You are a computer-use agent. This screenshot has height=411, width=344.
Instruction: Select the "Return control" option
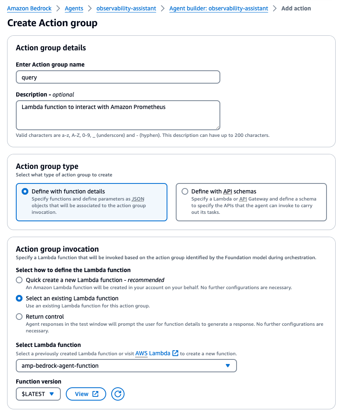coord(19,317)
